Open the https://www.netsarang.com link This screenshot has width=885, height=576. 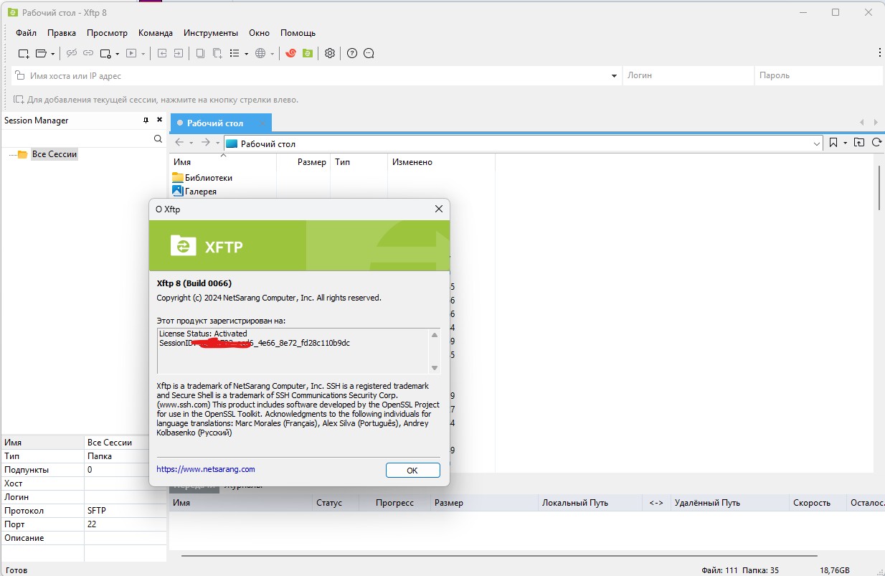pos(206,469)
